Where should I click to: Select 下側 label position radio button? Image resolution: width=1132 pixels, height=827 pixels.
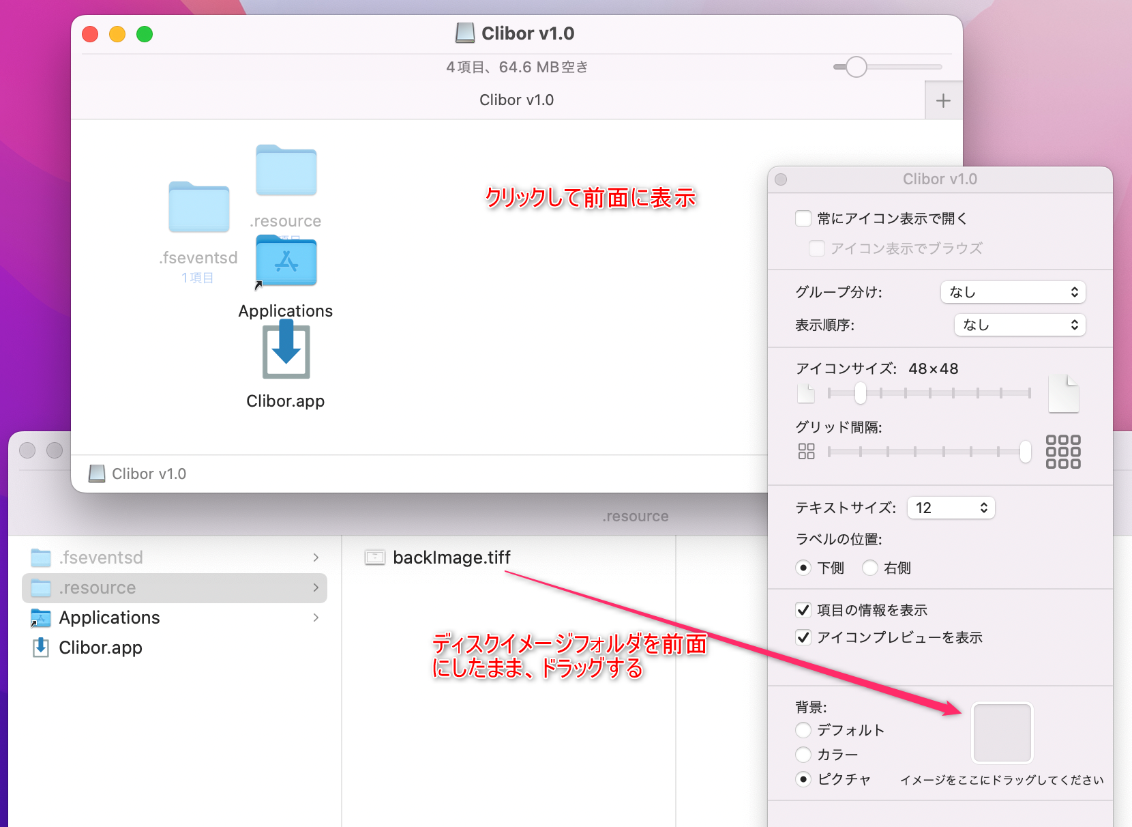point(803,568)
